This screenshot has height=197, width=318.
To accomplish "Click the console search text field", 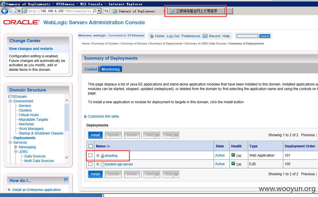I will 247,36.
